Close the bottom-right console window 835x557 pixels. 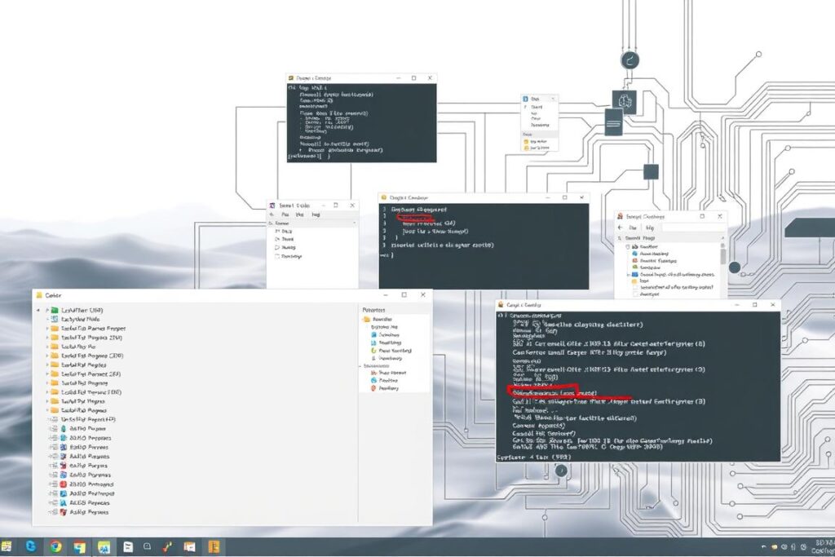coord(773,305)
